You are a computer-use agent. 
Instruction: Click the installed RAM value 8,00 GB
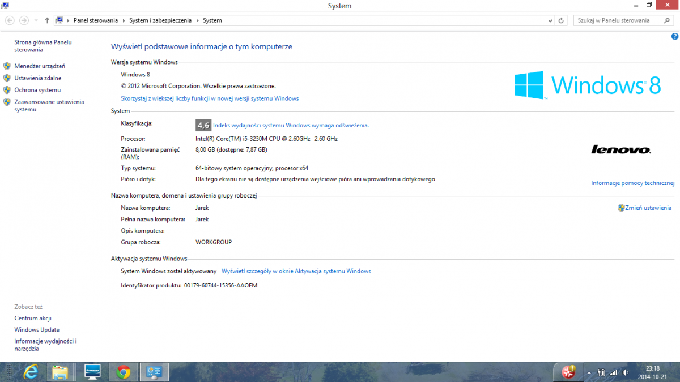(231, 149)
